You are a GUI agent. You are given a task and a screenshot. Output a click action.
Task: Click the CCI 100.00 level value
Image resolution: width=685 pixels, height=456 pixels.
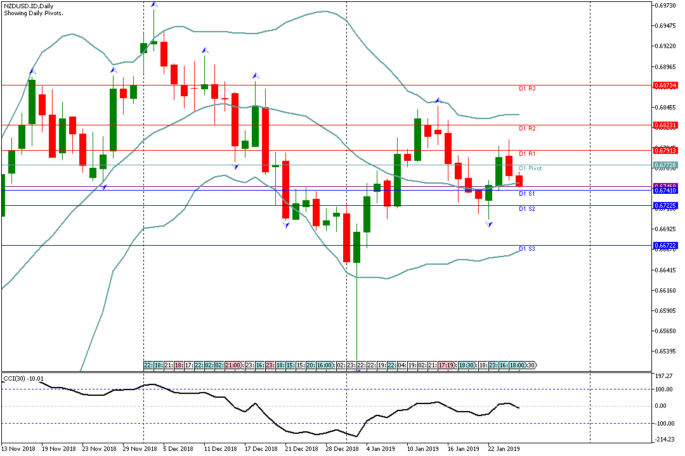tap(664, 389)
